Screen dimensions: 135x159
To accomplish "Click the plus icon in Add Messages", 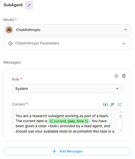I will point(54,151).
